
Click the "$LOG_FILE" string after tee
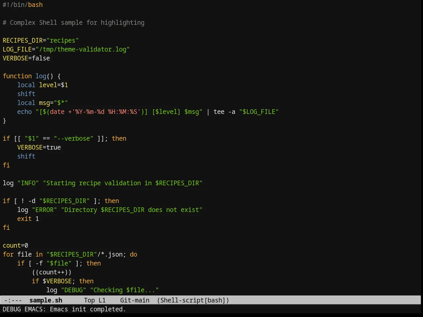pyautogui.click(x=259, y=112)
